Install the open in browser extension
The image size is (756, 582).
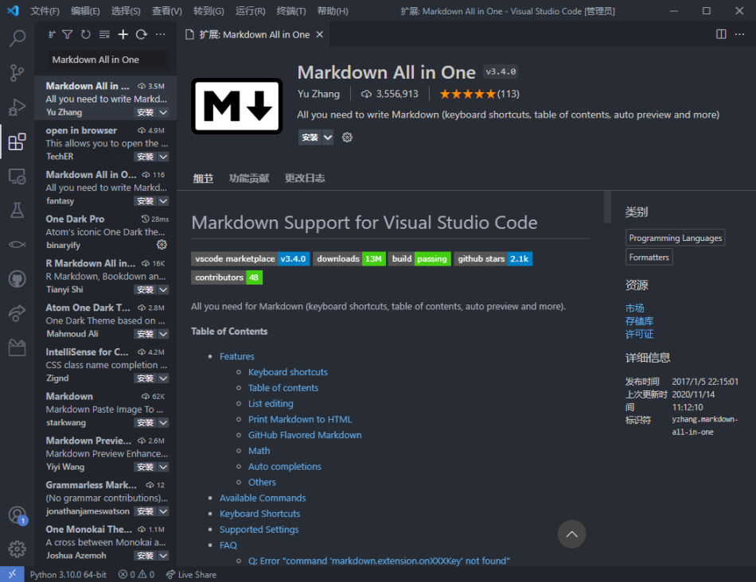pyautogui.click(x=145, y=157)
